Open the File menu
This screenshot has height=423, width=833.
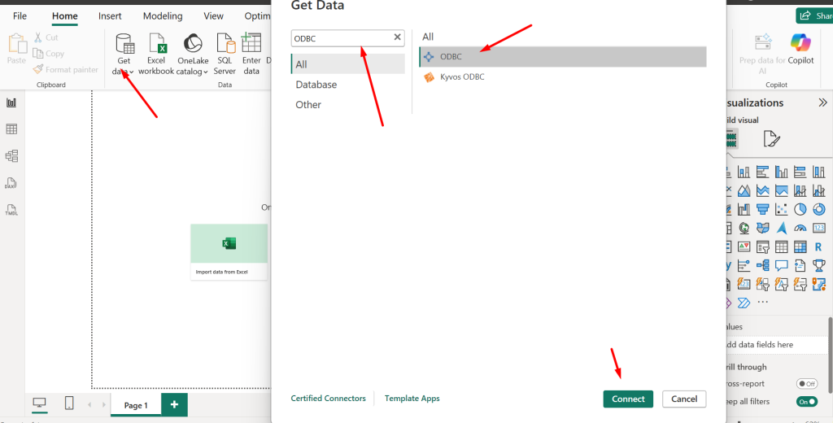(20, 16)
